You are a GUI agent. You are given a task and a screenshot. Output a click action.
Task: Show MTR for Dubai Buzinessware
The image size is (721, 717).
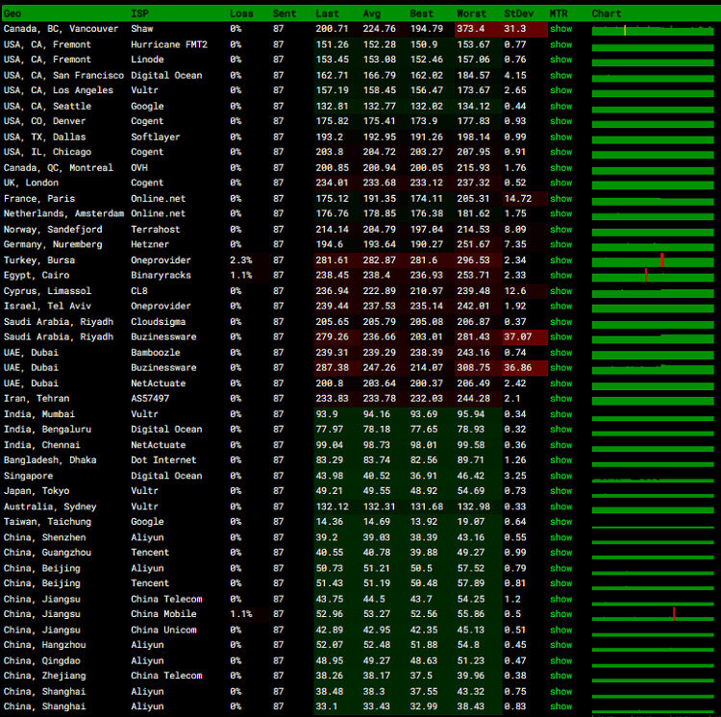pyautogui.click(x=561, y=367)
